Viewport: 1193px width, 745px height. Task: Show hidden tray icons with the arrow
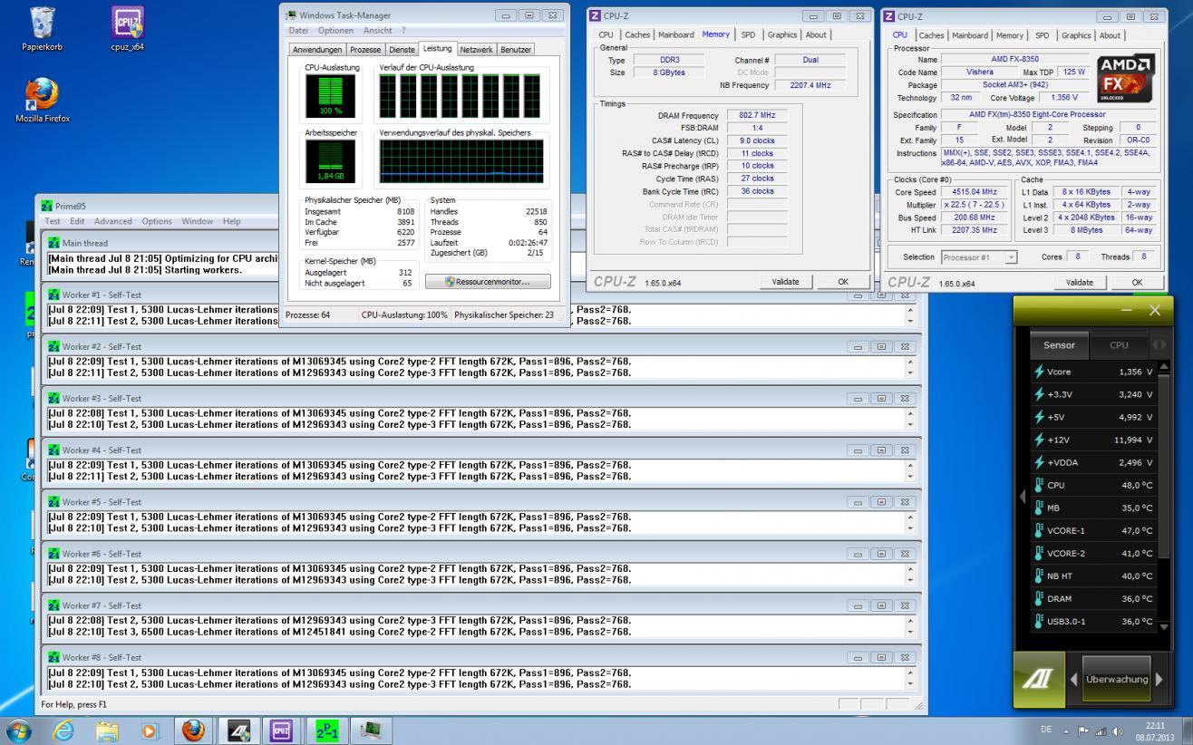coord(1065,730)
